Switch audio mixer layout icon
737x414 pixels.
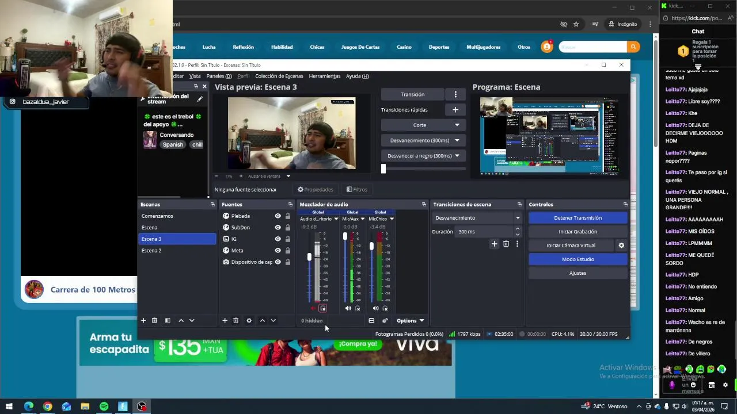371,320
